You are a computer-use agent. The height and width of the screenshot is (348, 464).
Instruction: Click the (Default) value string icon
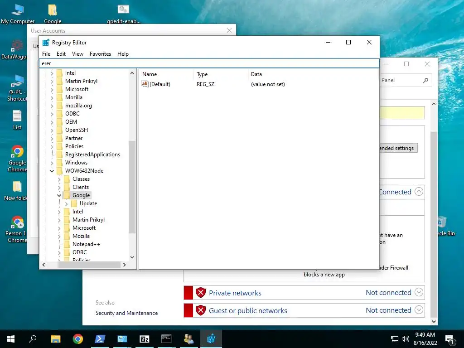[145, 84]
